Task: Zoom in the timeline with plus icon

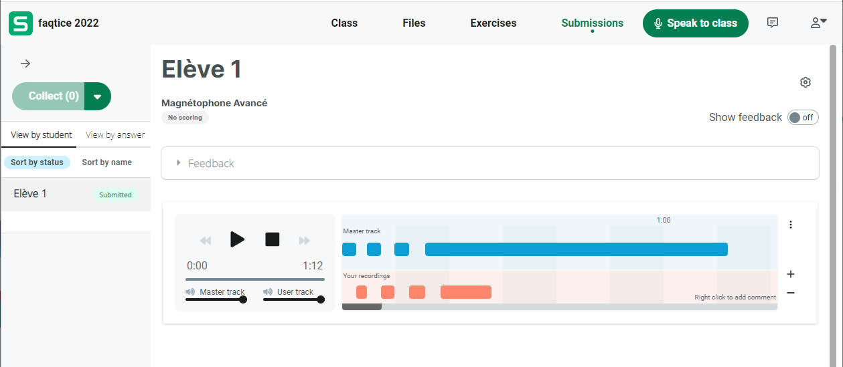Action: [x=791, y=274]
